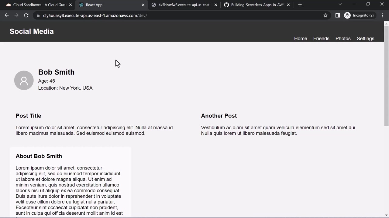This screenshot has height=218, width=389.
Task: Reload the current page
Action: [26, 15]
